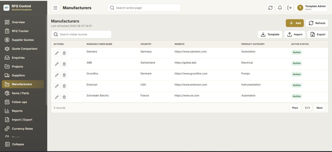The height and width of the screenshot is (152, 332).
Task: Click the RFQ Control logo icon
Action: pyautogui.click(x=6, y=8)
